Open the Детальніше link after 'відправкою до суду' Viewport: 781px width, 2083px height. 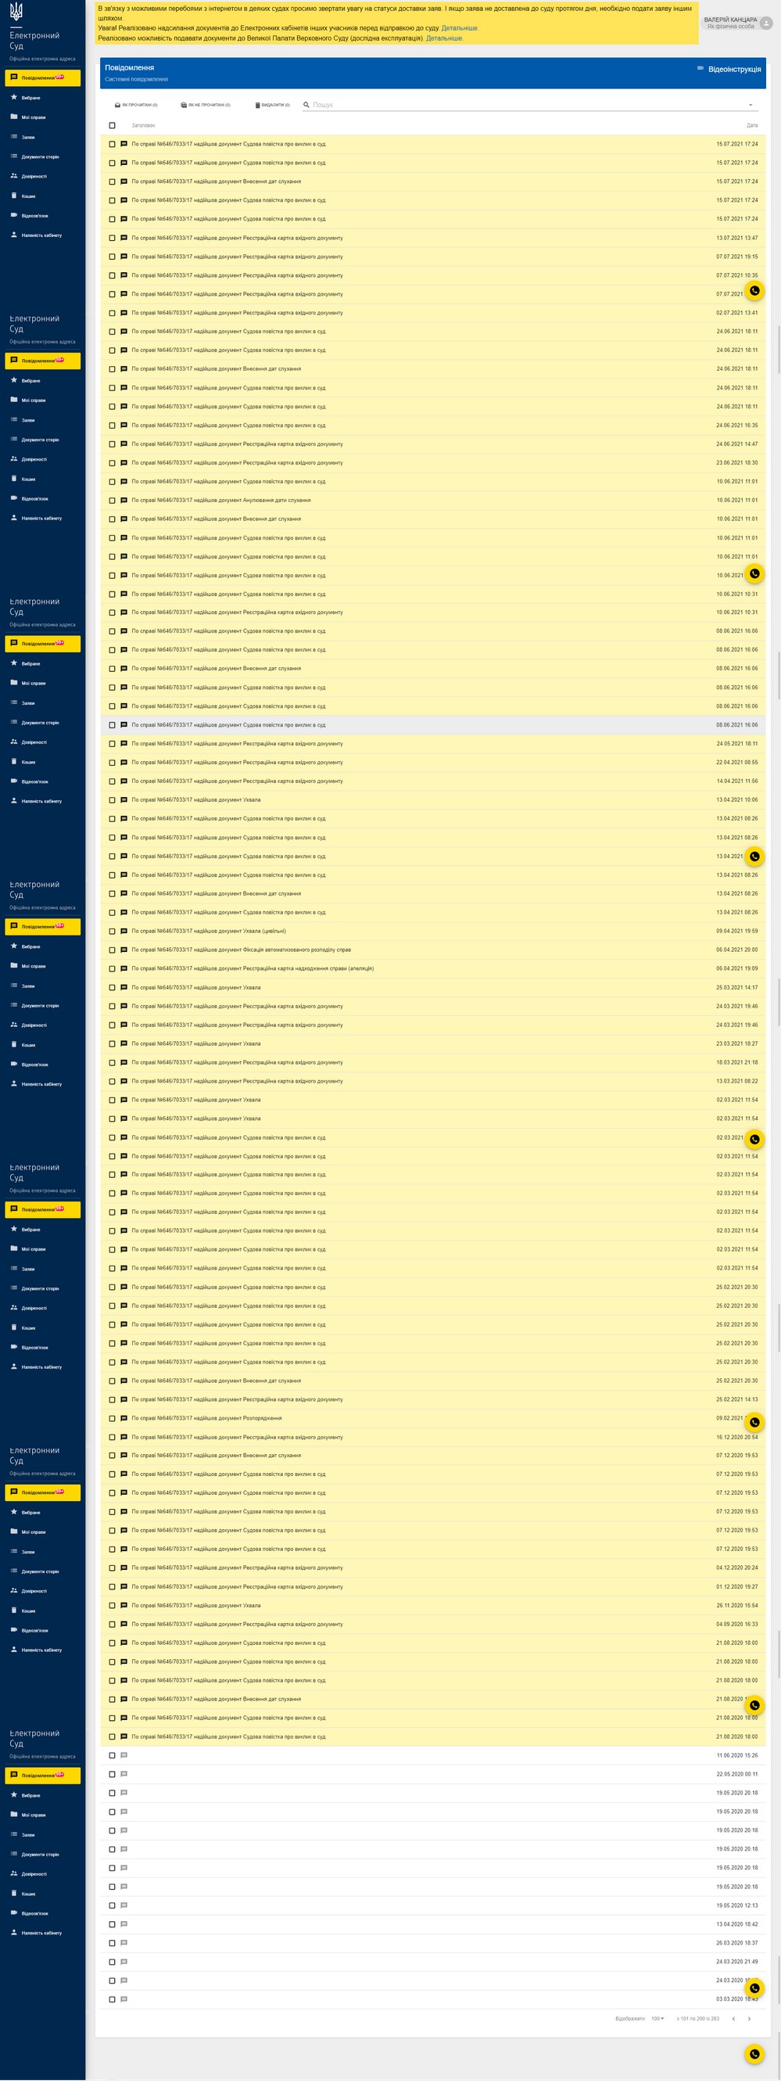click(x=459, y=28)
